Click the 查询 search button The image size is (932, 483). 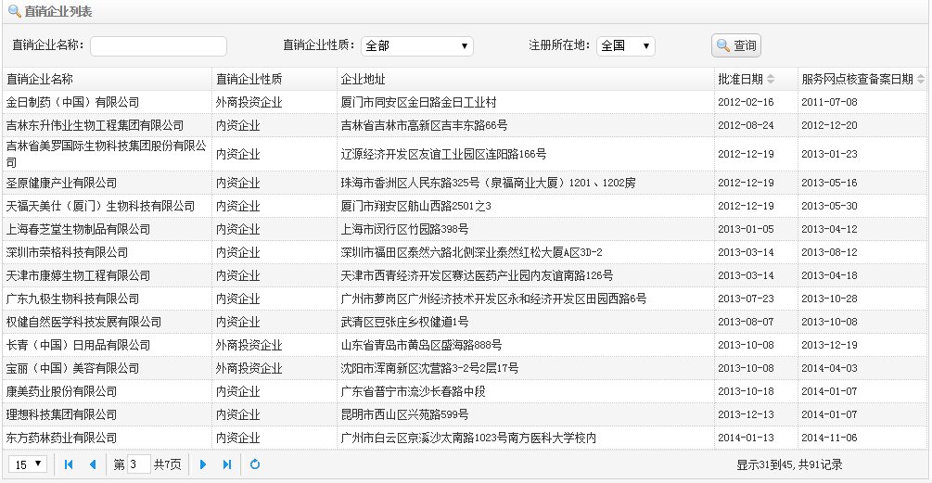[x=735, y=45]
